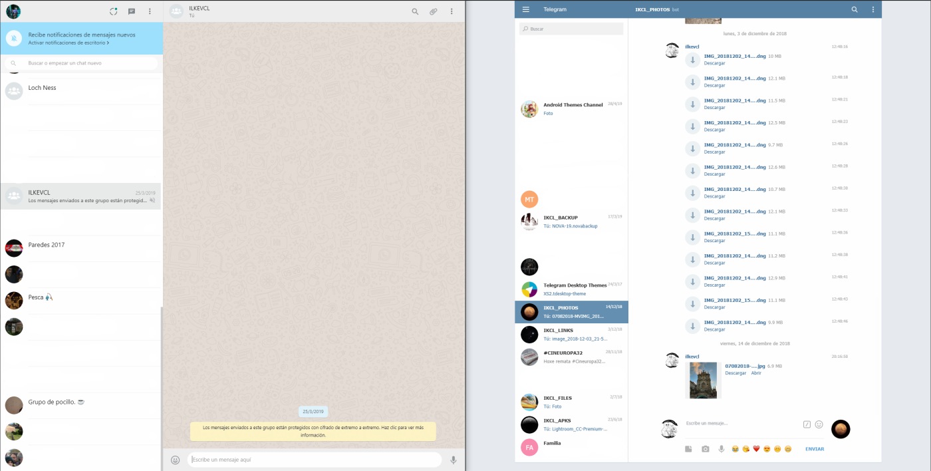The image size is (931, 471).
Task: Click ENVIAR to send message
Action: (x=814, y=449)
